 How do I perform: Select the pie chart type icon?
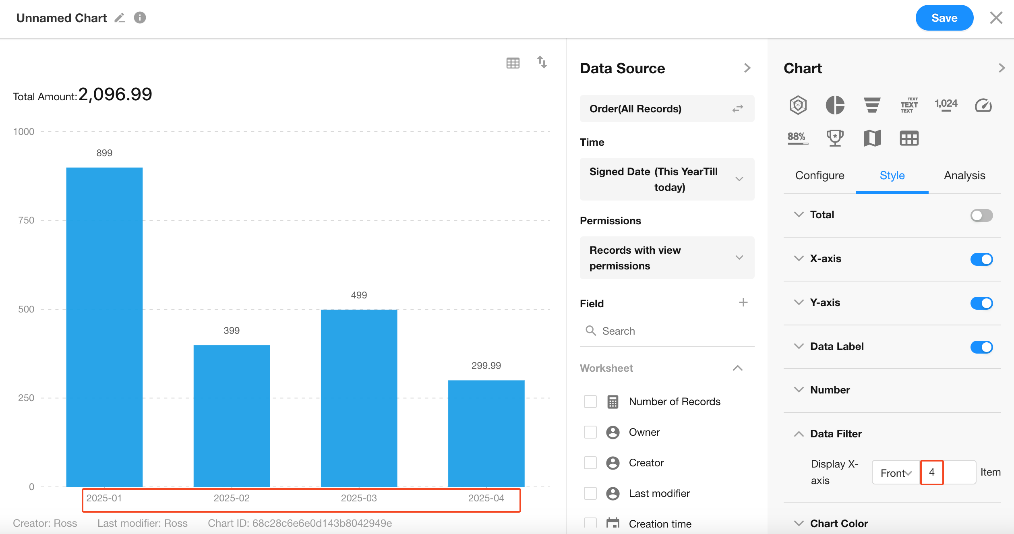835,106
